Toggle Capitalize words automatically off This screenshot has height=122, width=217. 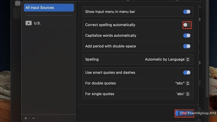187,36
